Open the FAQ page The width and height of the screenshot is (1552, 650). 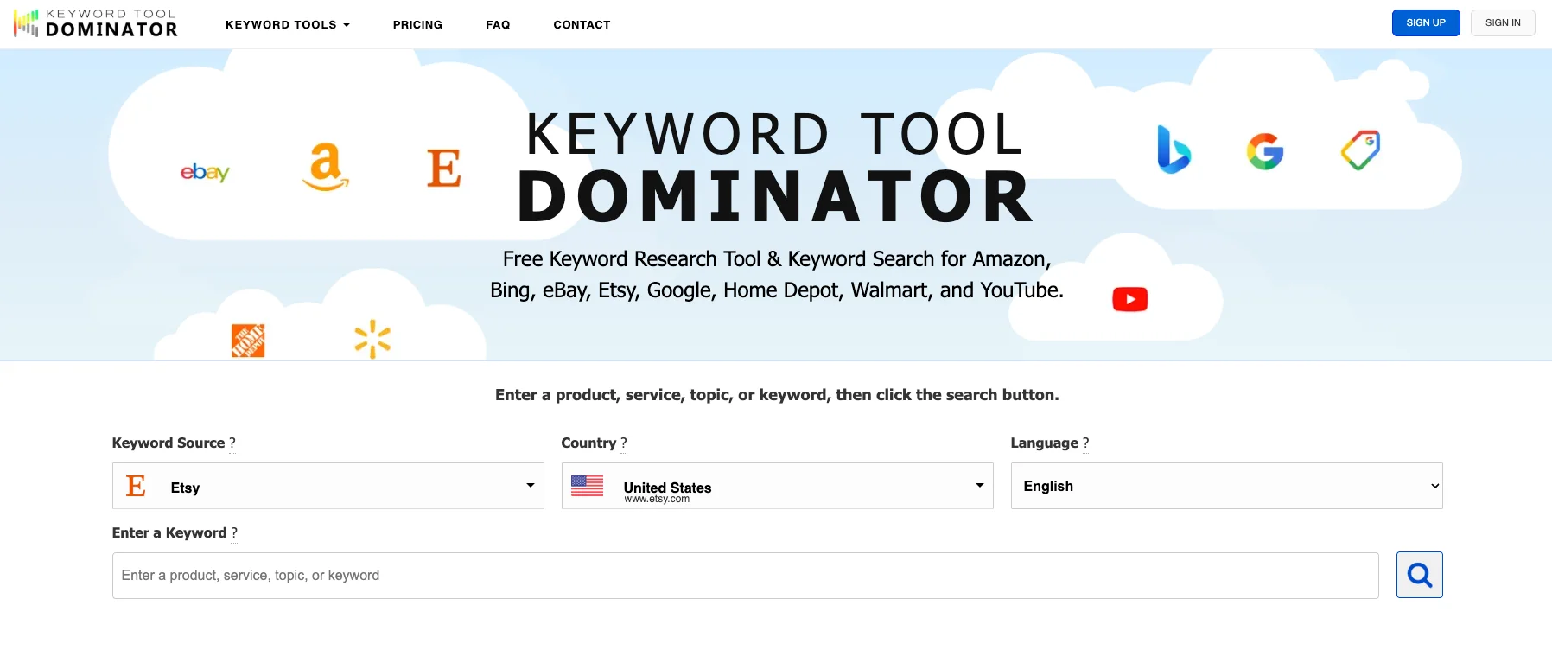pyautogui.click(x=498, y=24)
